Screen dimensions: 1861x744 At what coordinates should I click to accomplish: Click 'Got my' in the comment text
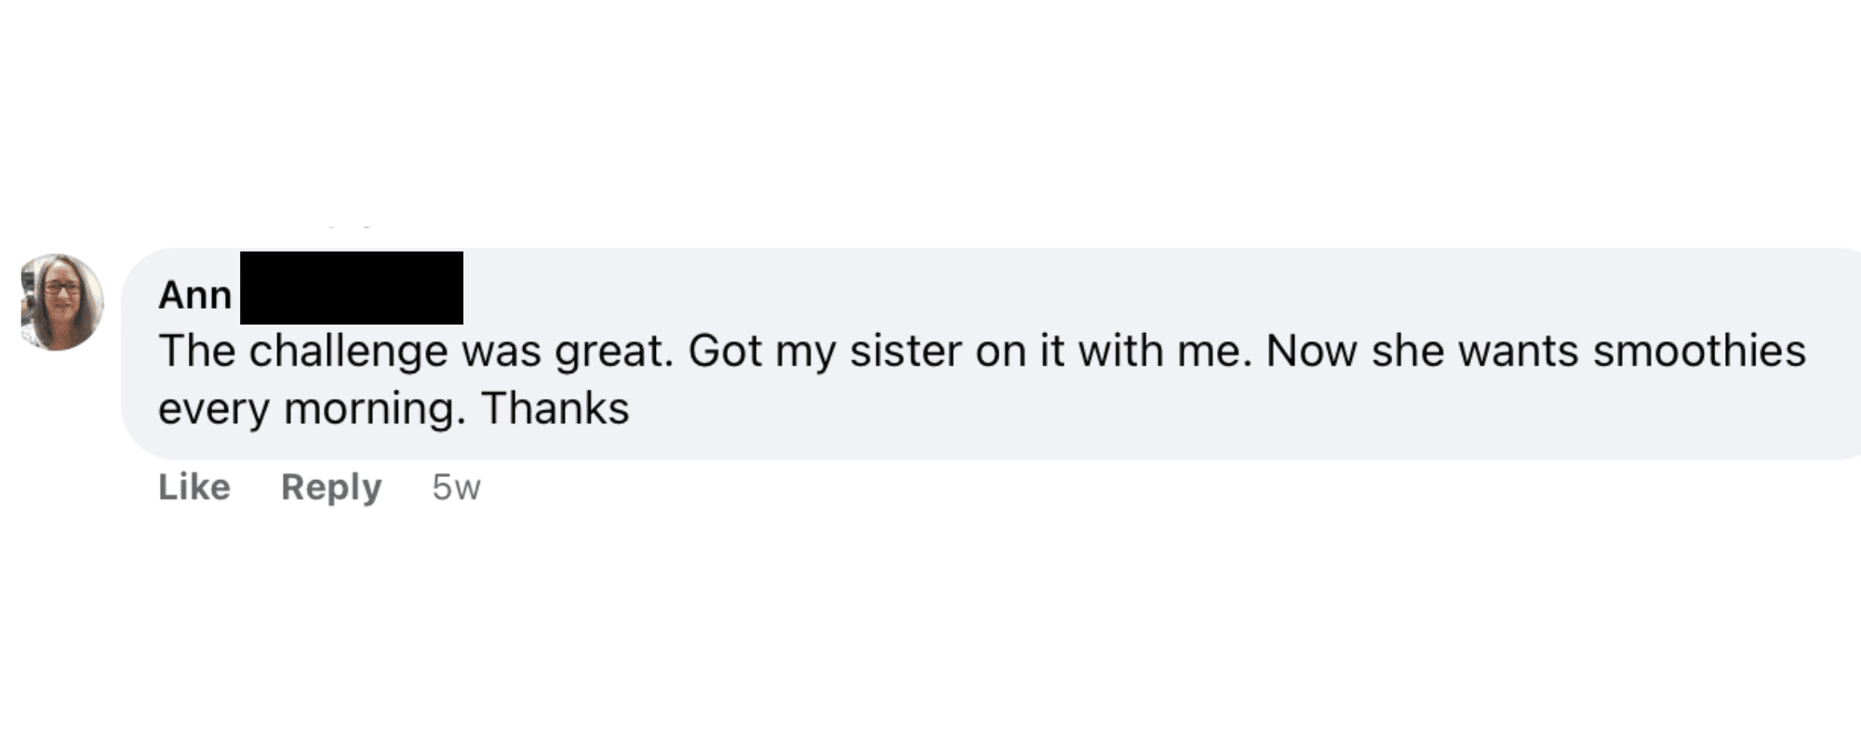(762, 352)
